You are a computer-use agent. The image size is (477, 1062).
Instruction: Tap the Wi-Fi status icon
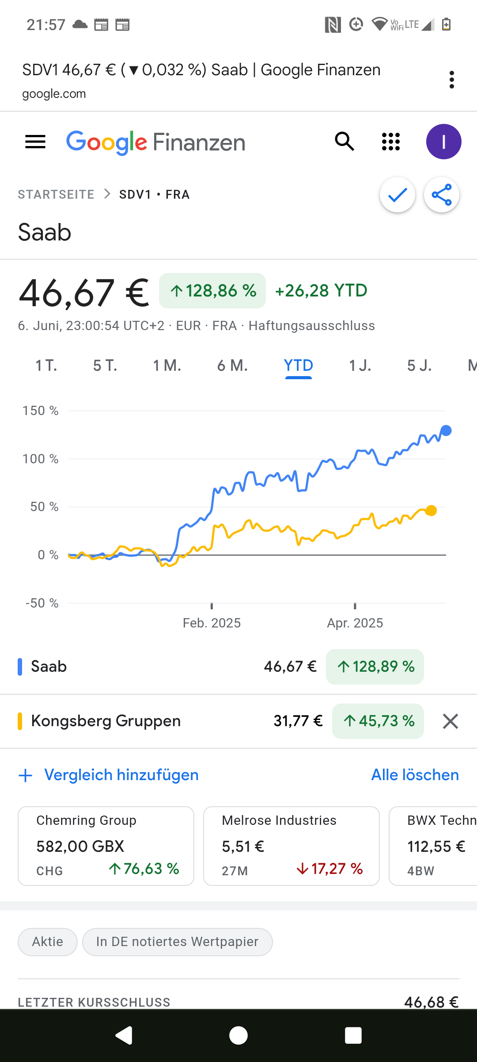[379, 24]
